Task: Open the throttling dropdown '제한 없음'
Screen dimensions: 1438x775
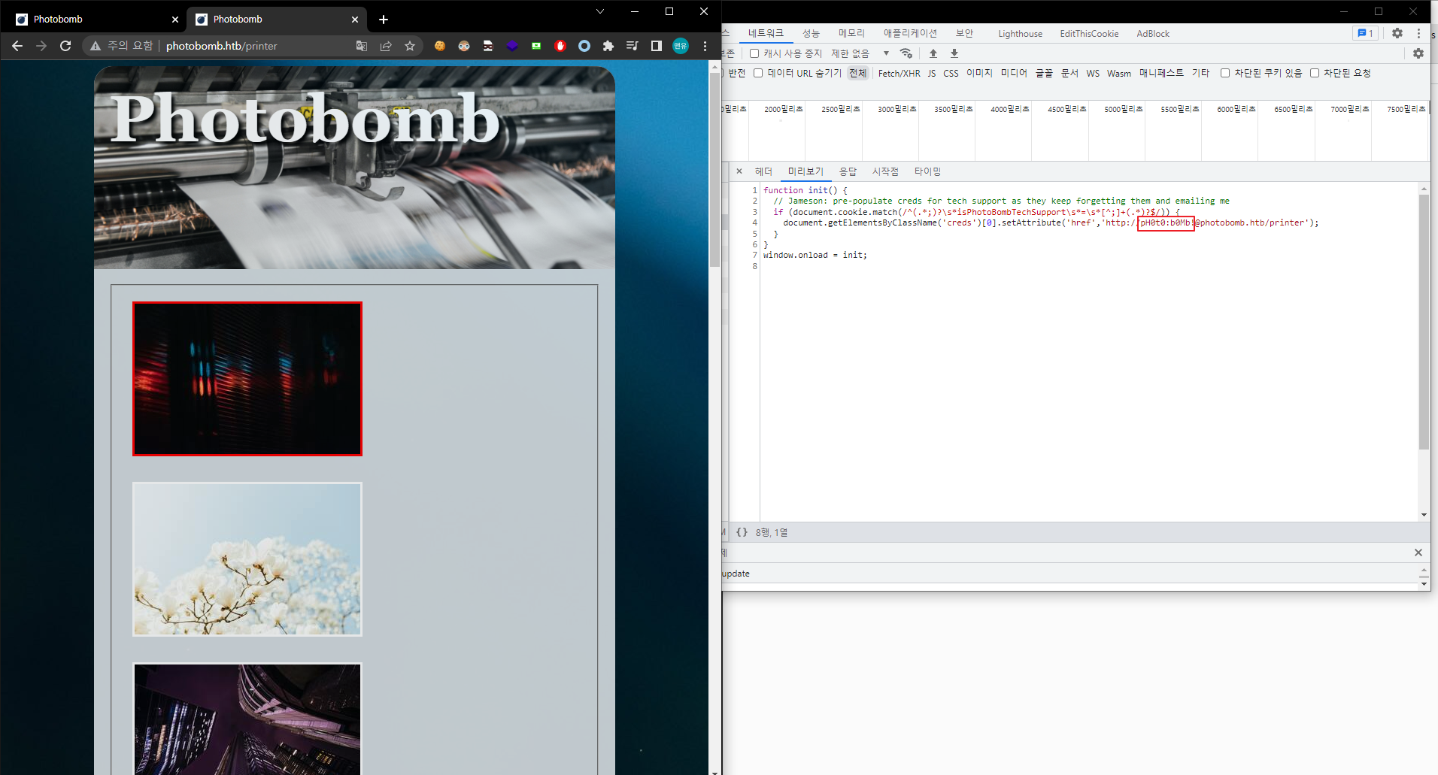Action: click(860, 53)
